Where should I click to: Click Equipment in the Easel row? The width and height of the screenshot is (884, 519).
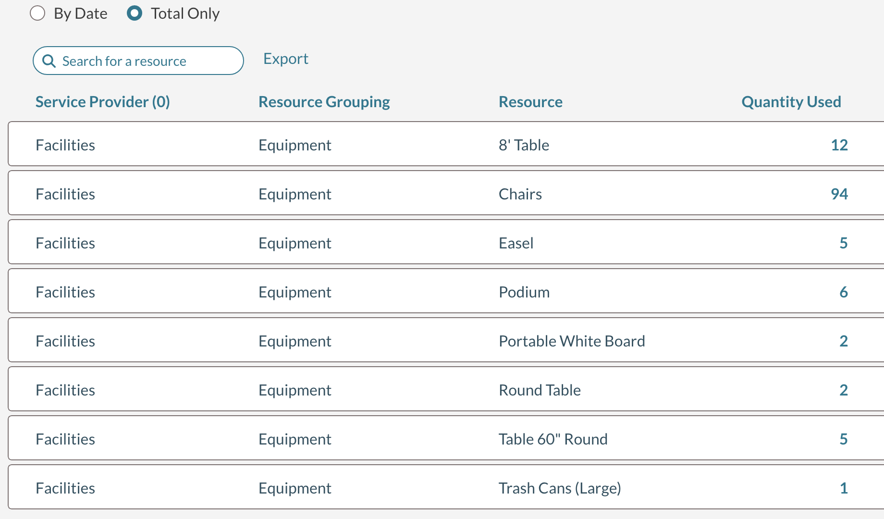click(x=295, y=243)
